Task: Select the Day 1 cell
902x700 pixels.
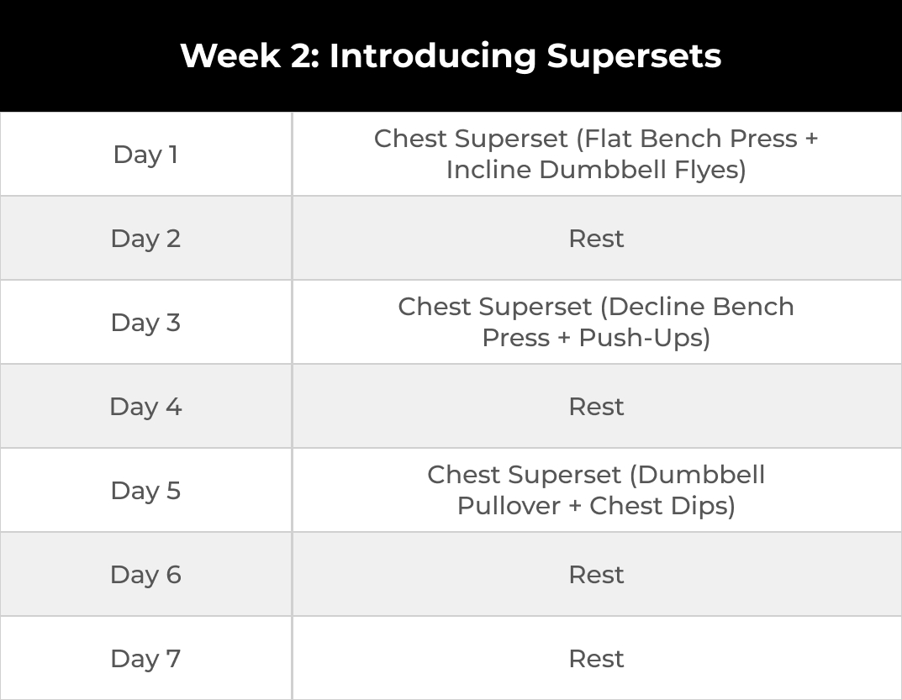Action: (x=145, y=155)
